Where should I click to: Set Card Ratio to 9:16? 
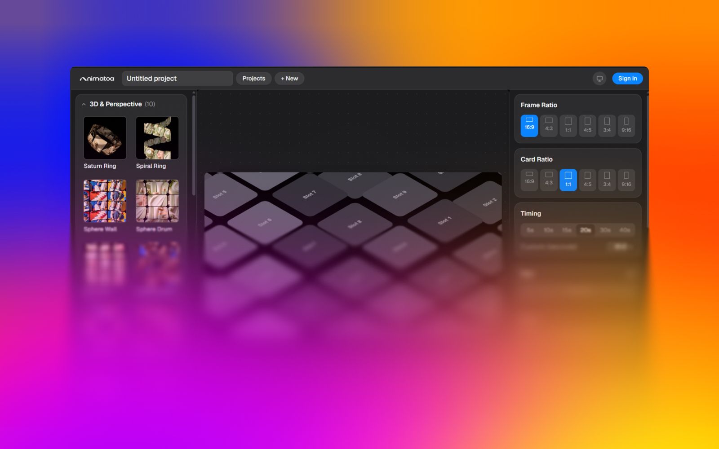(626, 180)
